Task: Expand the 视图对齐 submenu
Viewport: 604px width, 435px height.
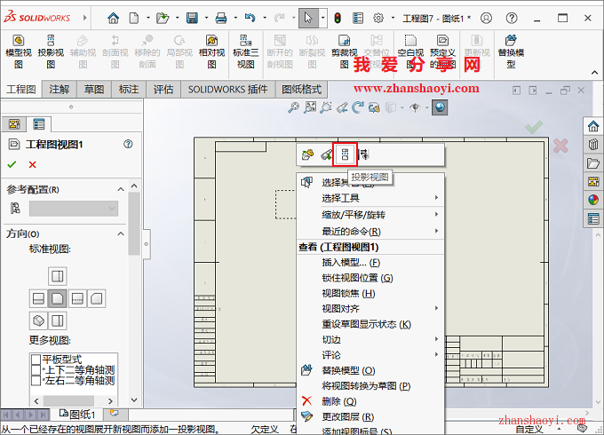Action: 370,308
